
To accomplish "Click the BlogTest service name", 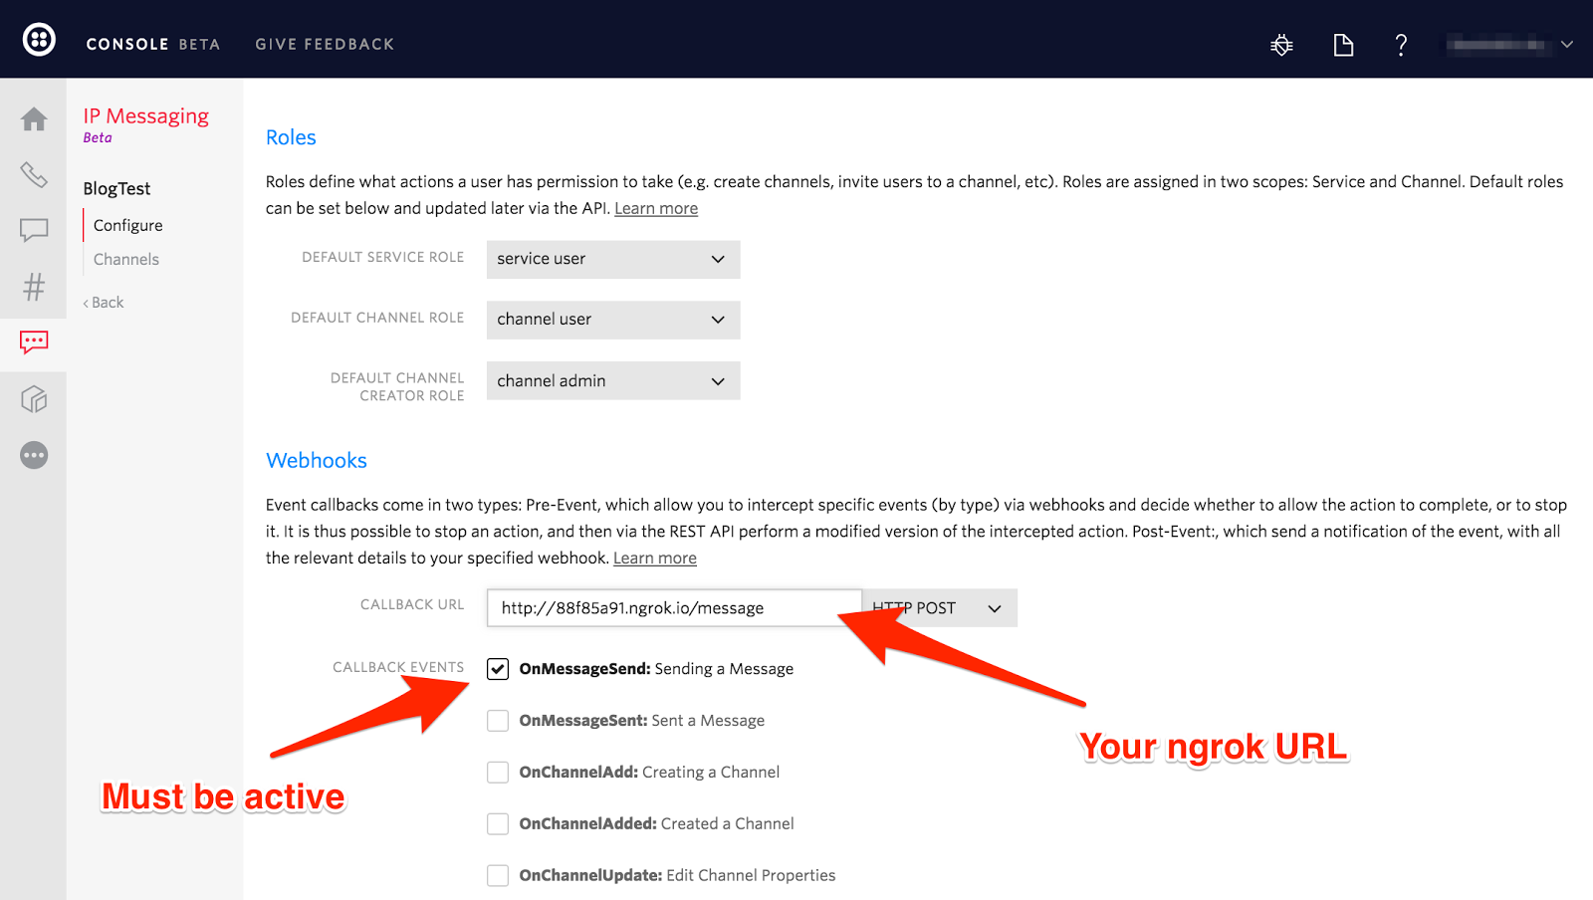I will click(x=116, y=188).
